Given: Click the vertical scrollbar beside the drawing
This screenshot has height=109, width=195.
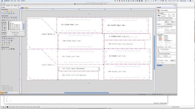Looking at the screenshot, I should (x=154, y=52).
